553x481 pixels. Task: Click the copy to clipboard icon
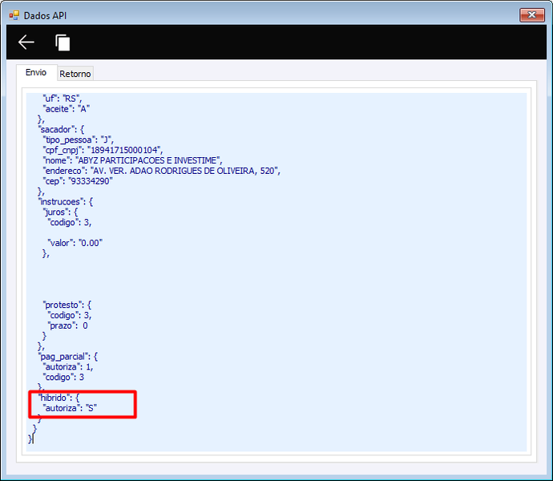pyautogui.click(x=63, y=42)
